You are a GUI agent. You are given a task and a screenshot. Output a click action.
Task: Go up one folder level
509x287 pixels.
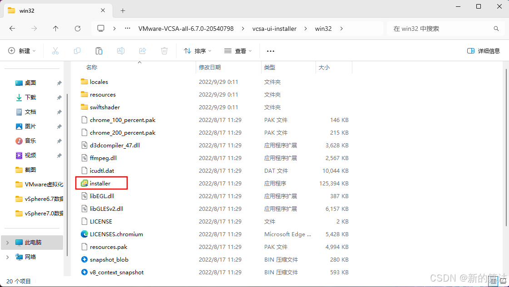point(56,29)
